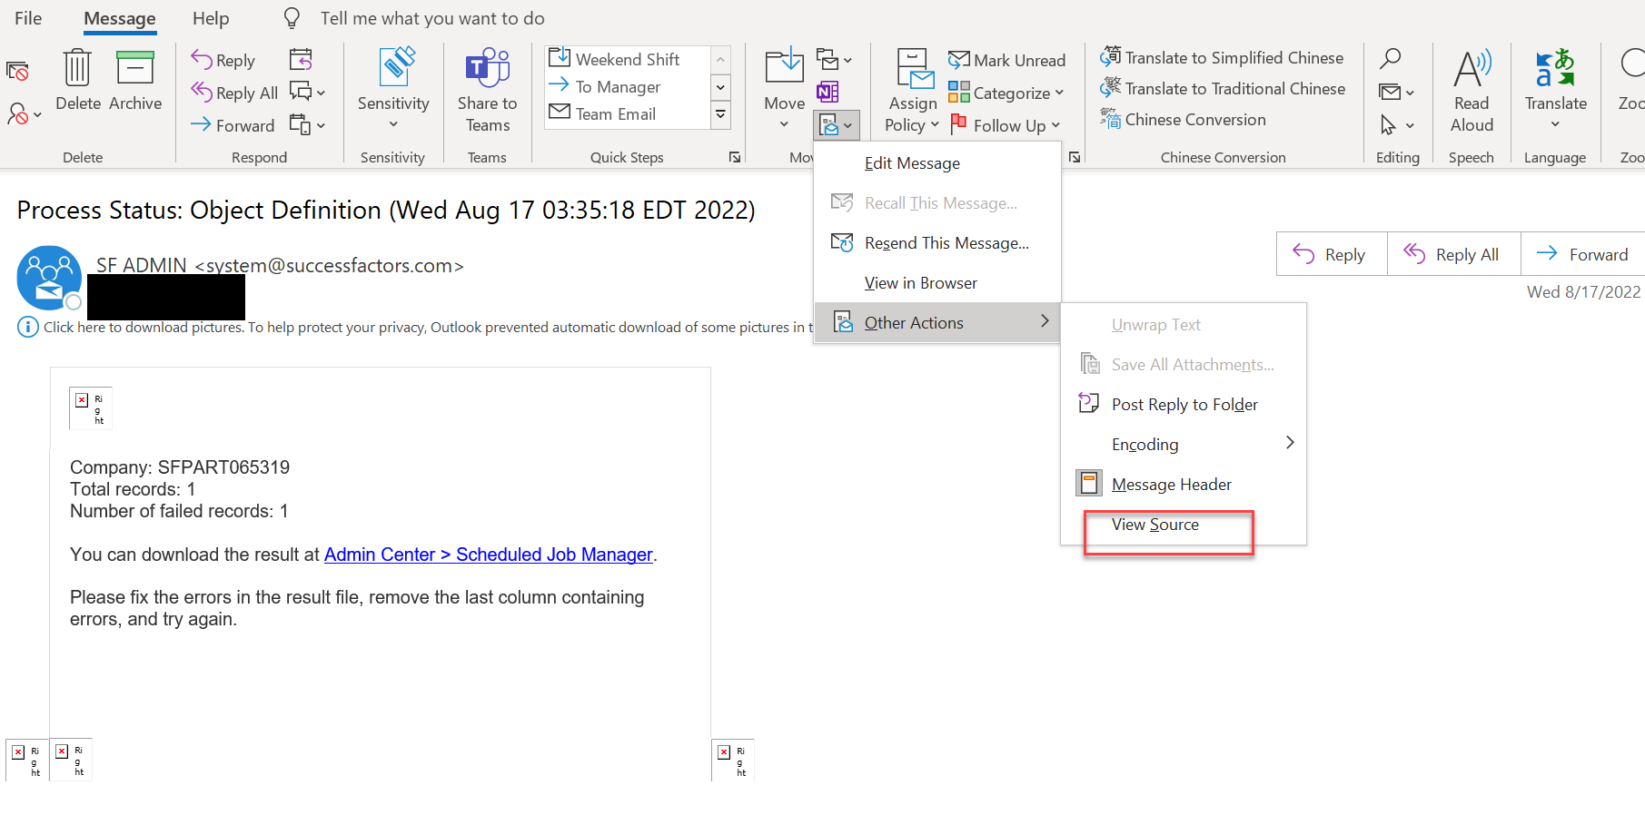The image size is (1645, 815).
Task: Switch to the Message tab
Action: [x=120, y=18]
